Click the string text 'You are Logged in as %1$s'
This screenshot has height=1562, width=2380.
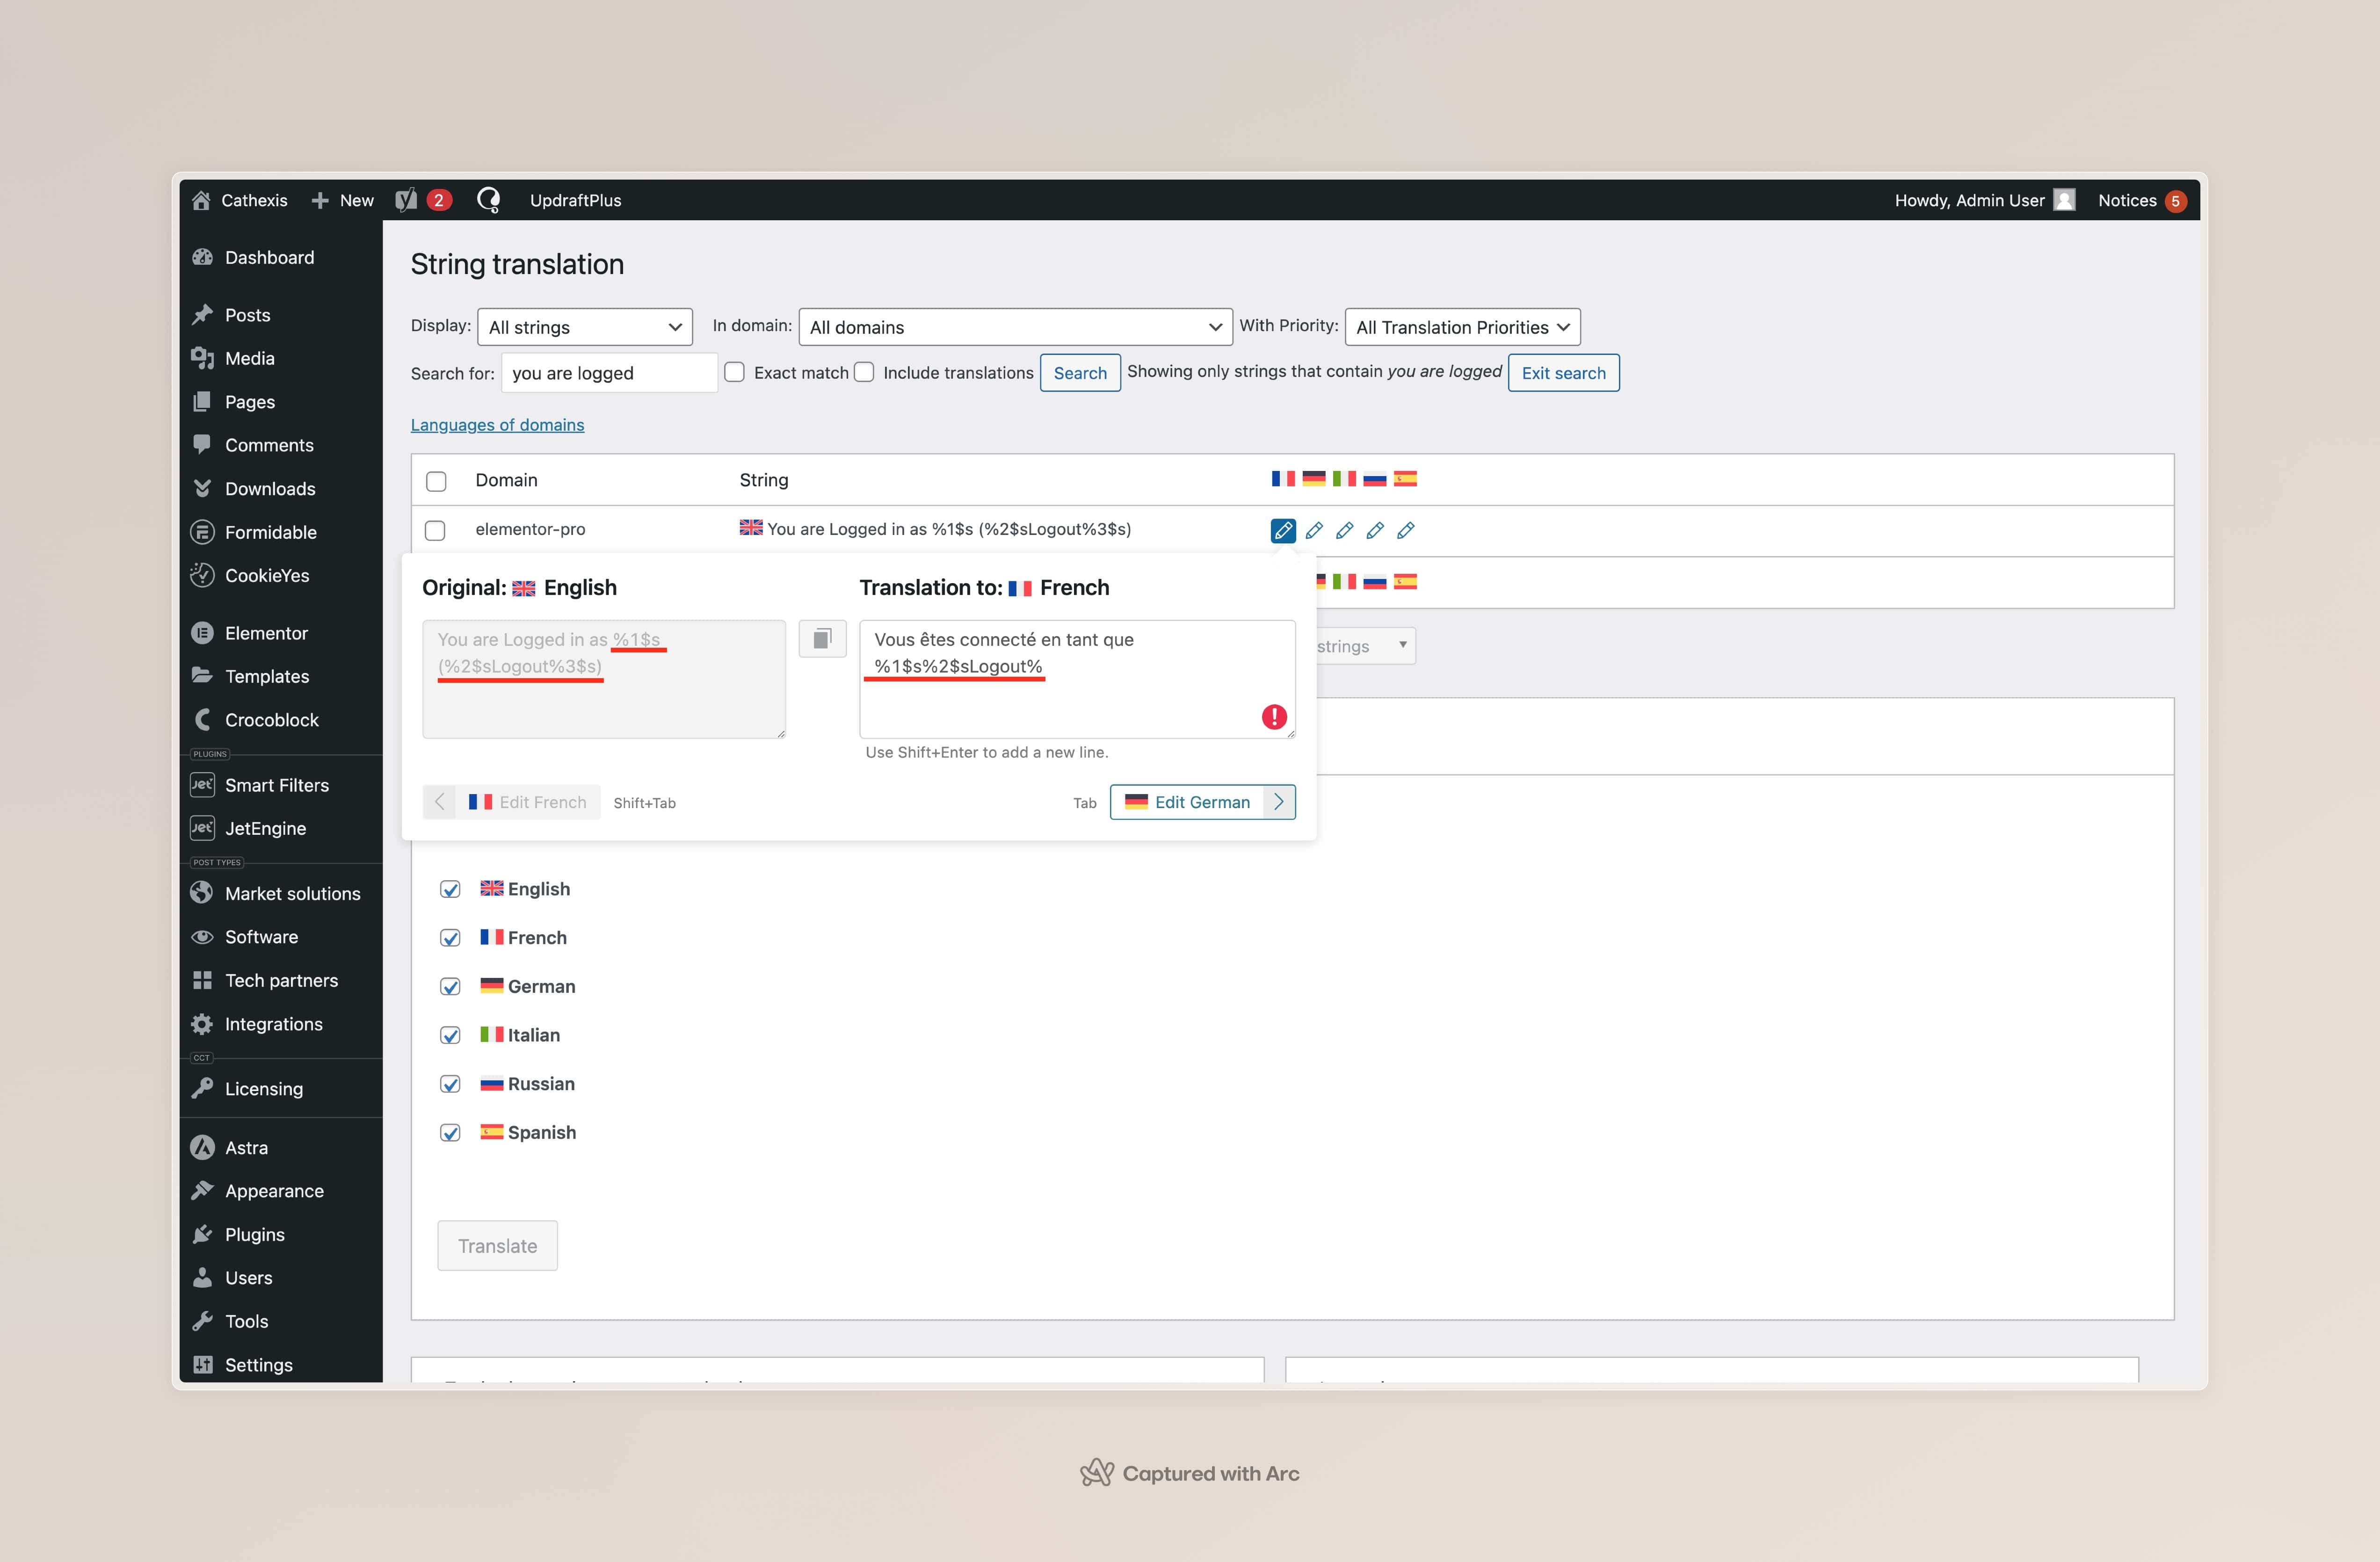pos(869,529)
